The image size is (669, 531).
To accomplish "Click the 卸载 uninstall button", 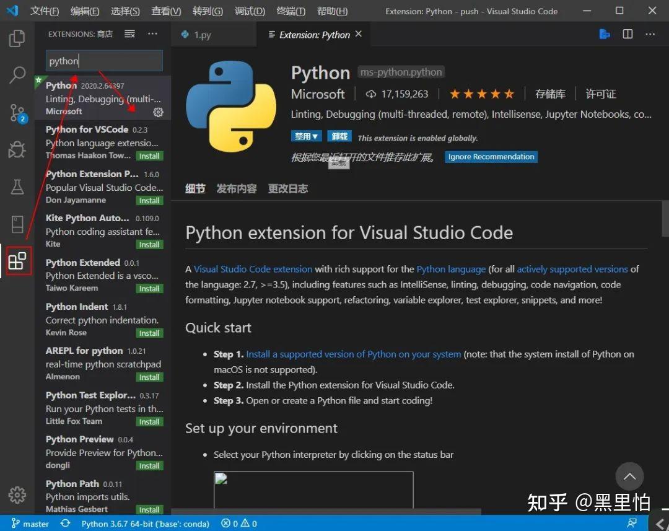I will [x=339, y=136].
